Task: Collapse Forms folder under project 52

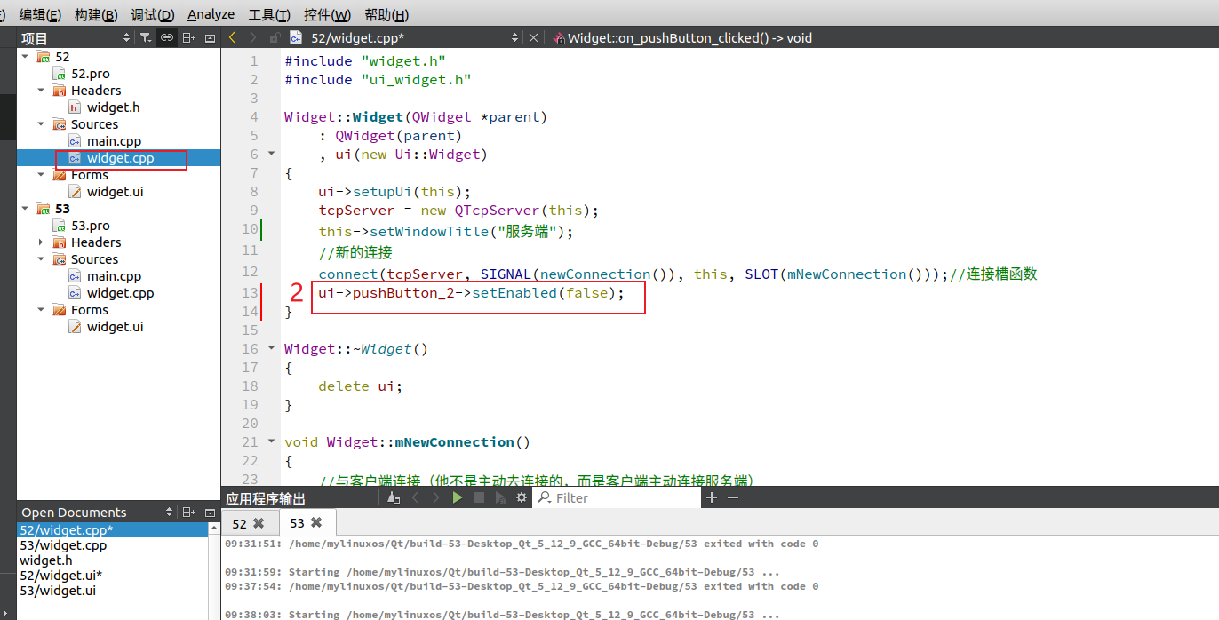Action: [x=41, y=174]
